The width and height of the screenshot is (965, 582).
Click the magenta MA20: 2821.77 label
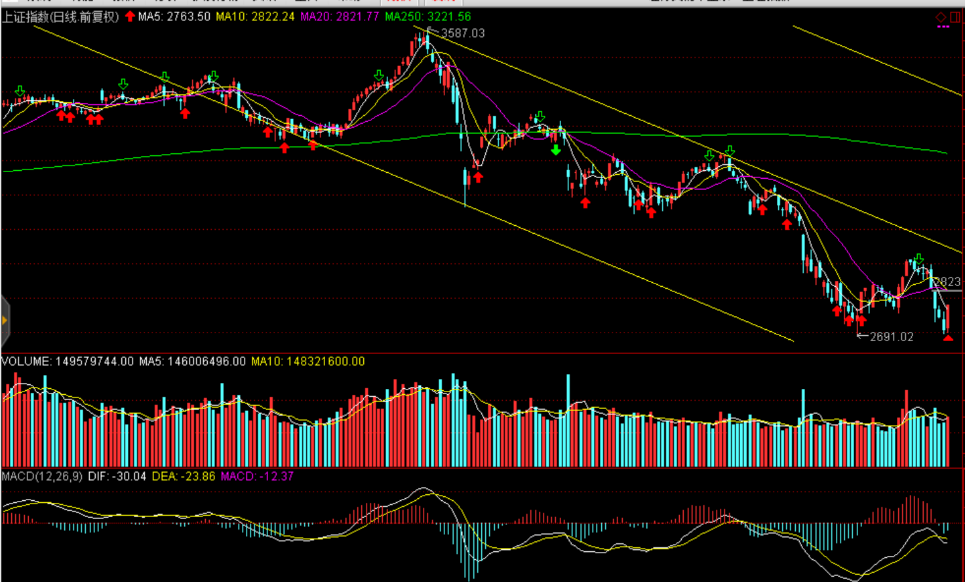[x=340, y=16]
